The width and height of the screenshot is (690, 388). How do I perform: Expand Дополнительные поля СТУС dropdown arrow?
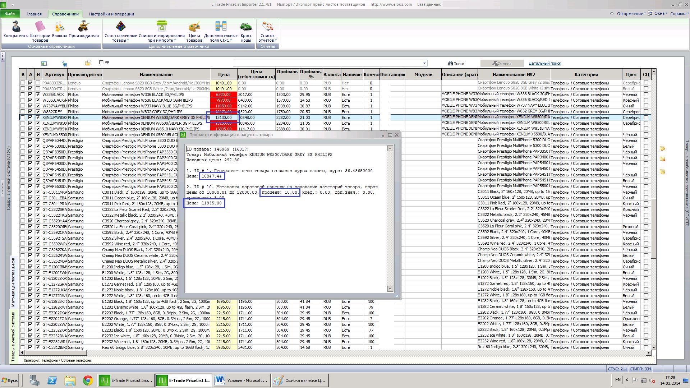231,41
